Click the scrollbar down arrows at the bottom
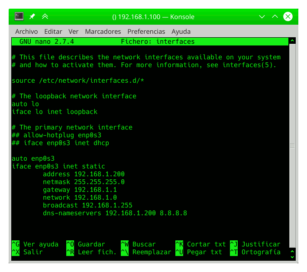Viewport: 307px width, 272px height. pos(292,254)
